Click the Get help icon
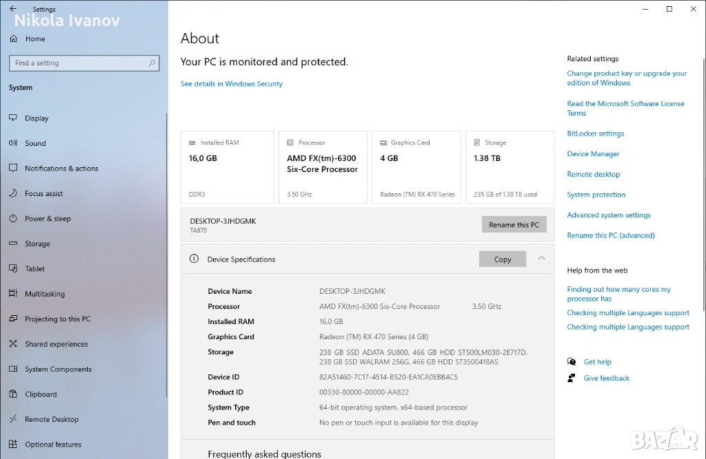The height and width of the screenshot is (459, 706). pyautogui.click(x=572, y=362)
